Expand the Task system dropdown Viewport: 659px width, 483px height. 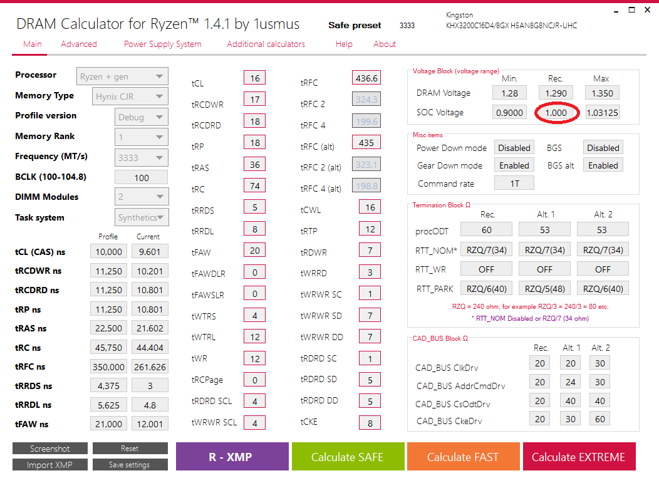point(141,217)
